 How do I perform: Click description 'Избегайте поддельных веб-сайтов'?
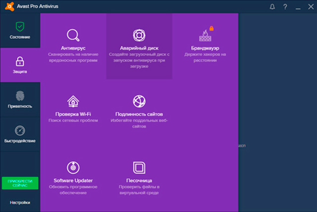[x=139, y=123]
